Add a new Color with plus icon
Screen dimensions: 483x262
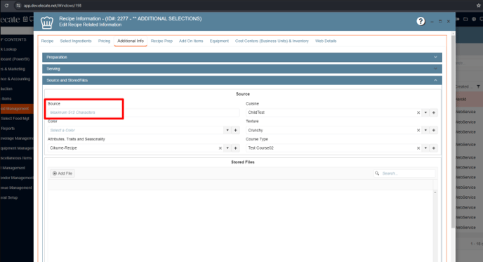[236, 131]
